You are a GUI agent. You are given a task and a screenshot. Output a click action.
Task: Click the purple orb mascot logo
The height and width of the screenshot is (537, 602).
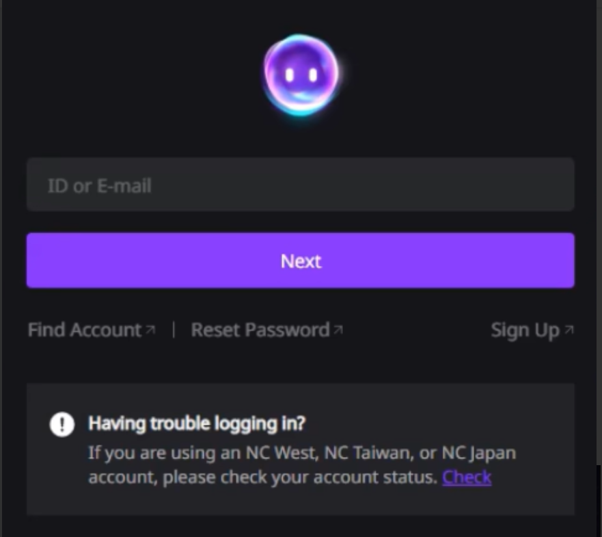click(x=301, y=74)
